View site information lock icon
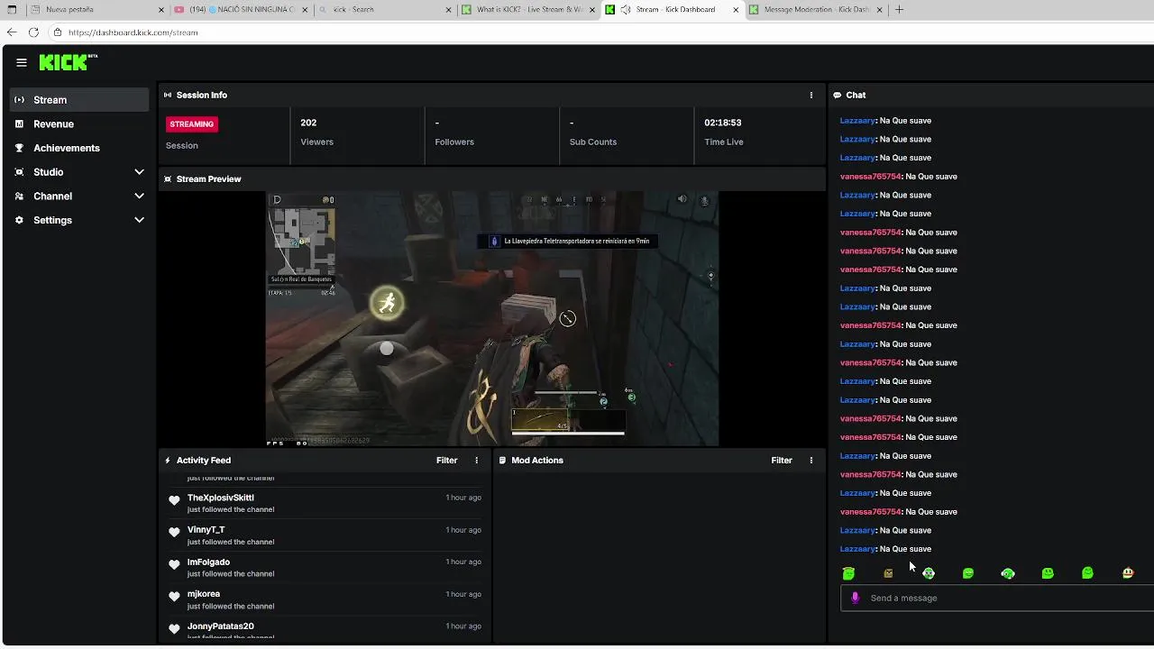The width and height of the screenshot is (1154, 649). pos(57,32)
